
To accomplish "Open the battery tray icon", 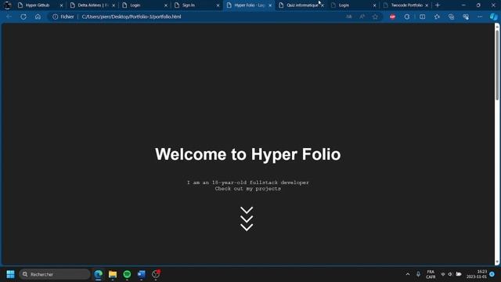I will click(x=459, y=274).
